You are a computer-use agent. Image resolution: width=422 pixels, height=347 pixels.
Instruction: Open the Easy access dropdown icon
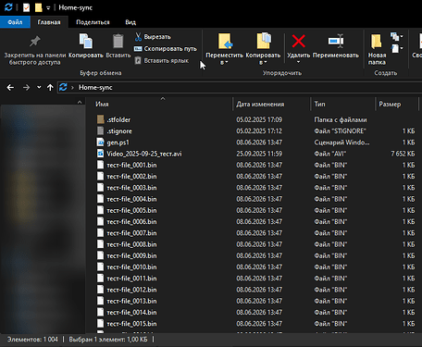pyautogui.click(x=397, y=48)
